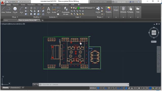
Task: Expand the Bloque panel dropdown
Action: click(x=100, y=17)
